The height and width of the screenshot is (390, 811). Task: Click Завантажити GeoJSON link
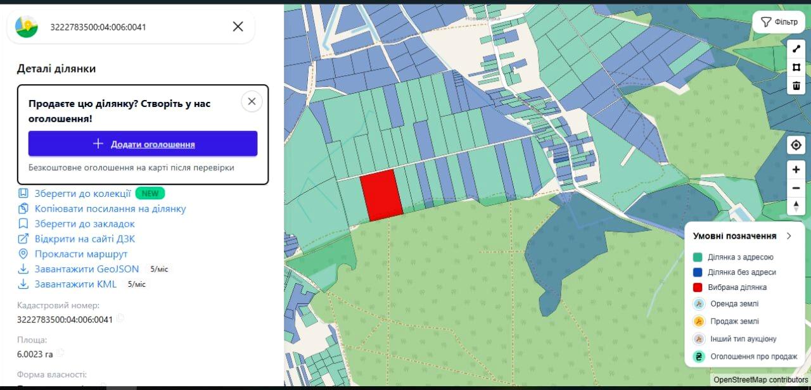tap(87, 269)
